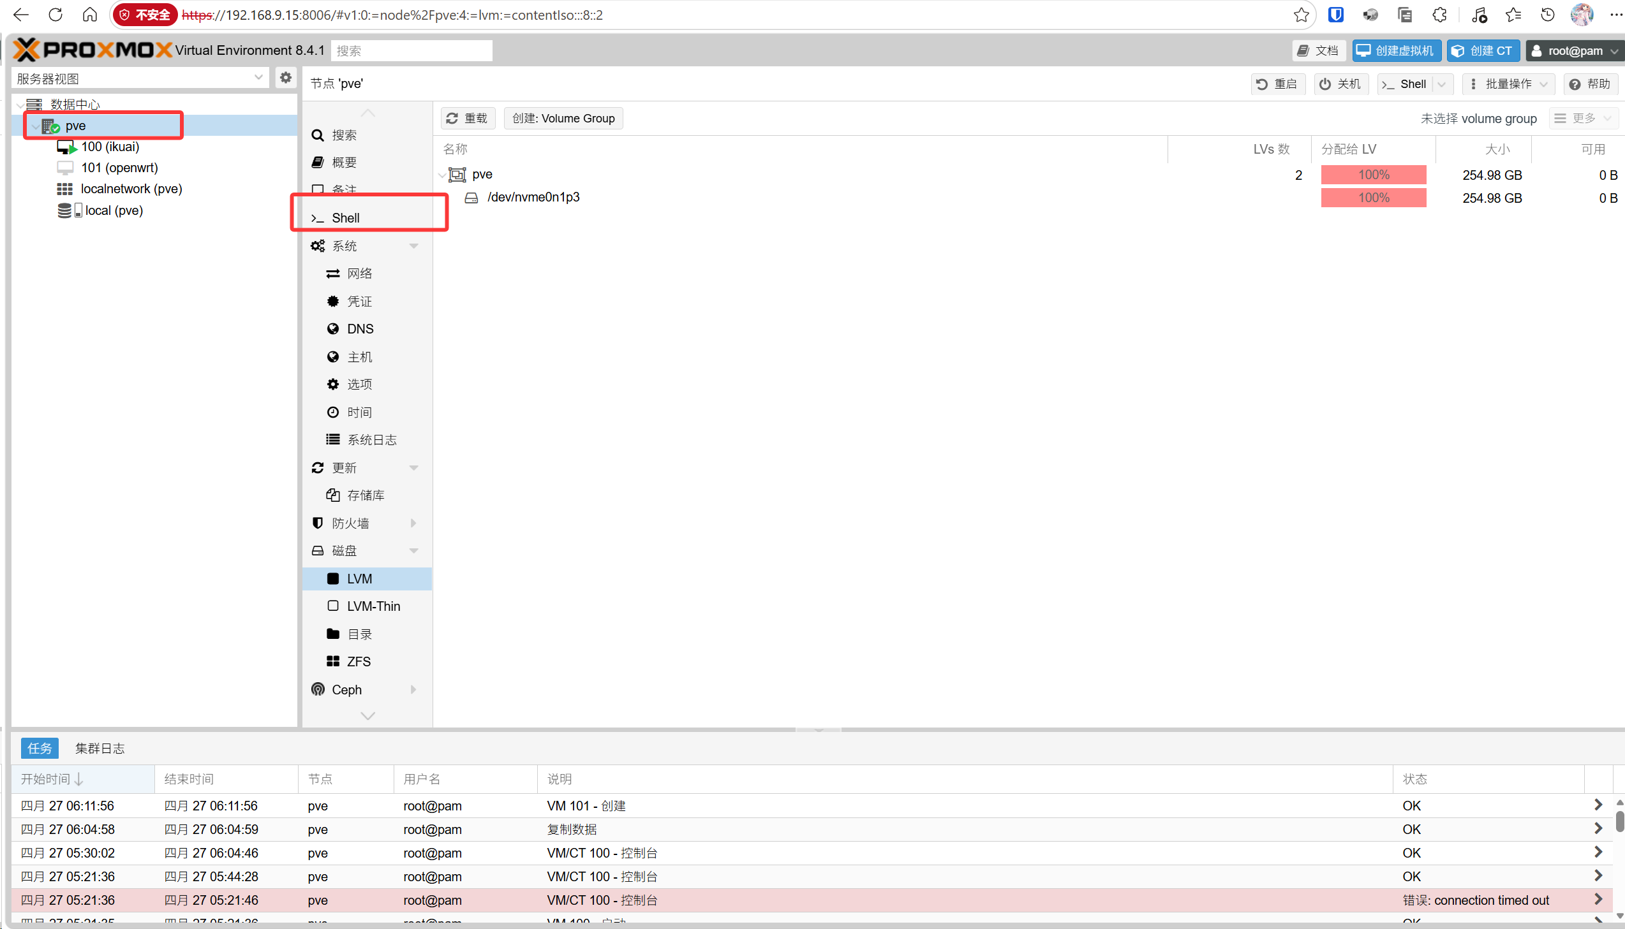1625x929 pixels.
Task: Collapse the pve volume group row
Action: (x=441, y=175)
